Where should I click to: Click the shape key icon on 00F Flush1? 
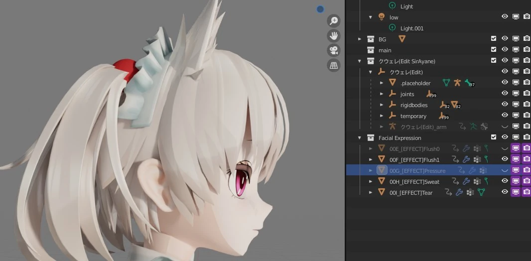486,159
